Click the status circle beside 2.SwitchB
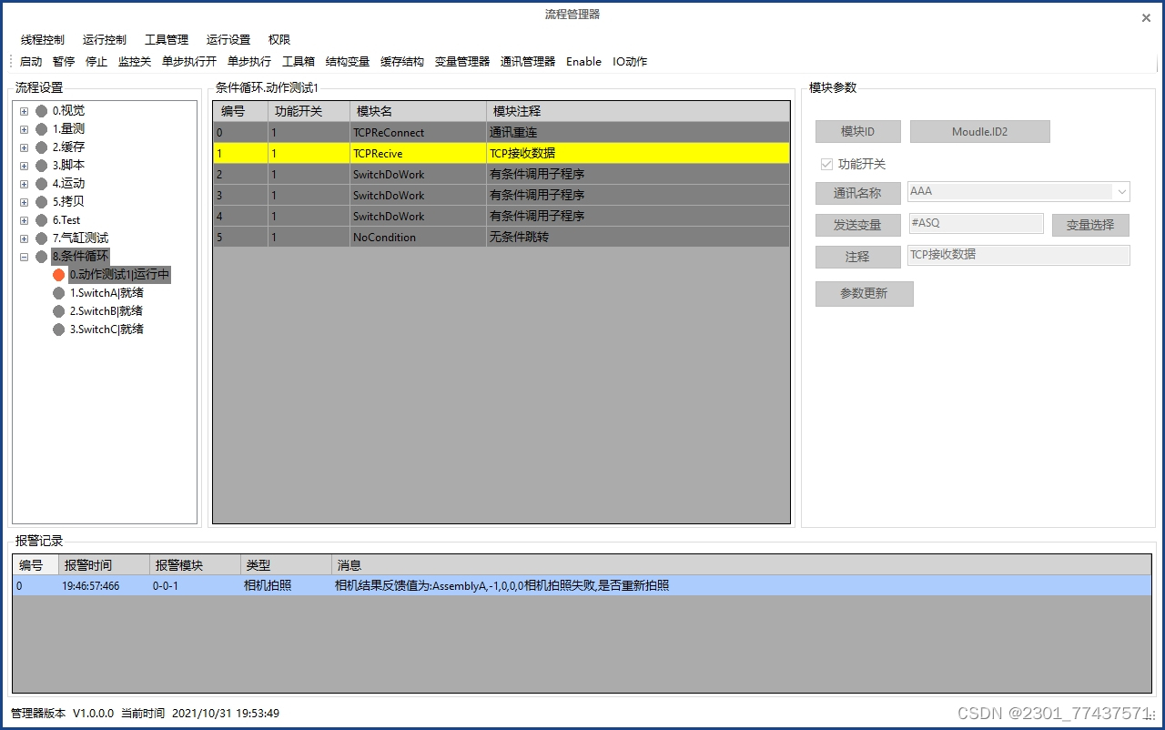 tap(59, 311)
